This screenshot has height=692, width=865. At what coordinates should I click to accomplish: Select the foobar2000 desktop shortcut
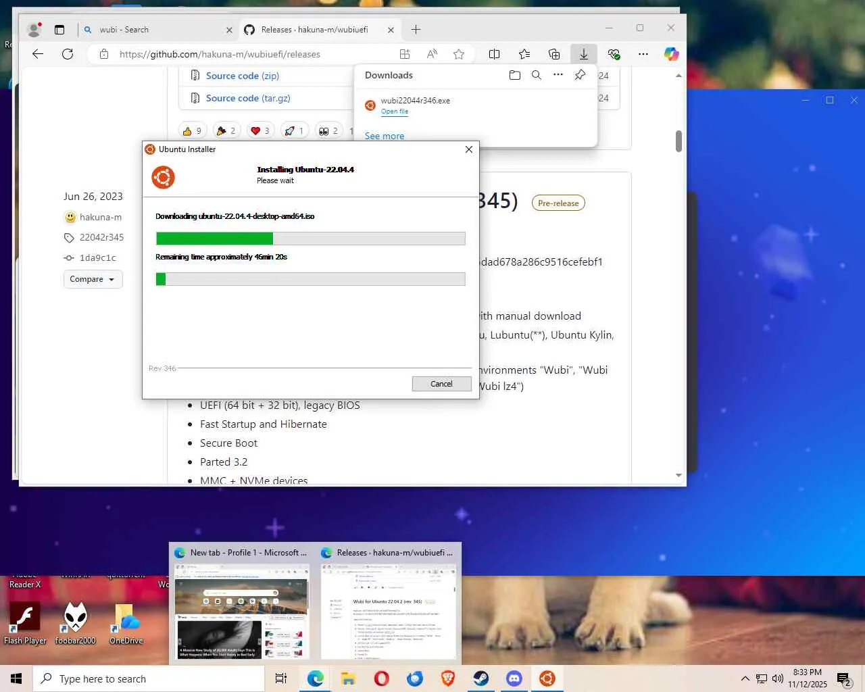(x=75, y=622)
